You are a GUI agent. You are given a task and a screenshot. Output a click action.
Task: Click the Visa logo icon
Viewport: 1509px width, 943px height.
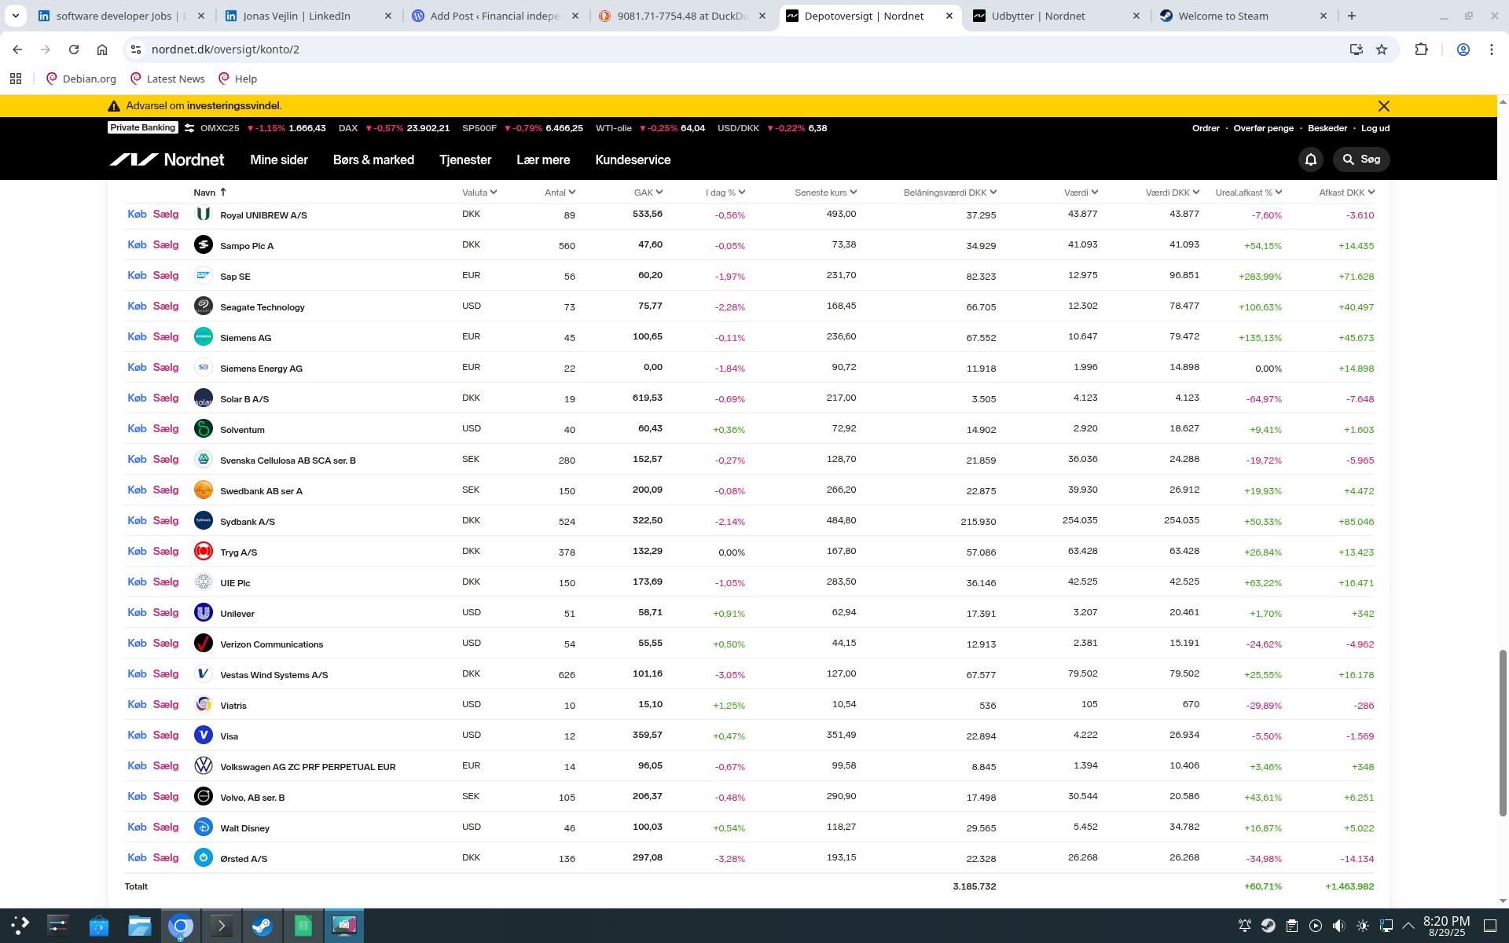[x=204, y=735]
